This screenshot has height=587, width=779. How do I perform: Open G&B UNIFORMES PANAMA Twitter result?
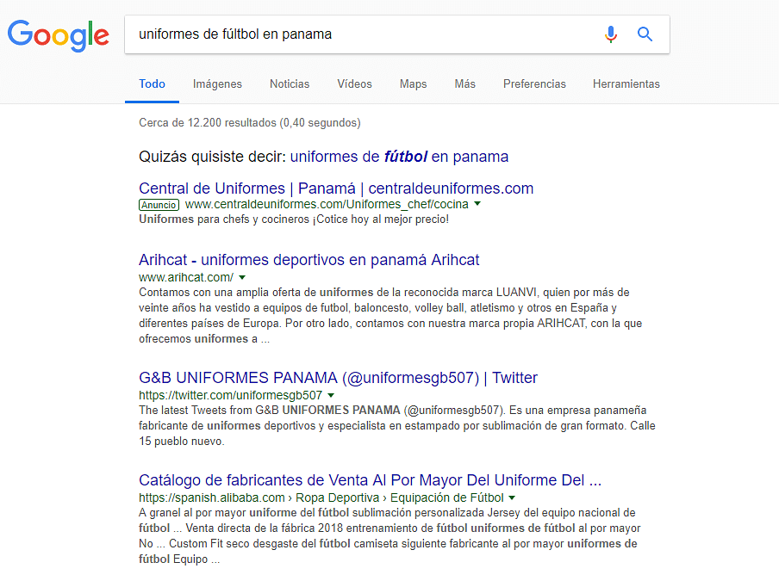tap(339, 378)
